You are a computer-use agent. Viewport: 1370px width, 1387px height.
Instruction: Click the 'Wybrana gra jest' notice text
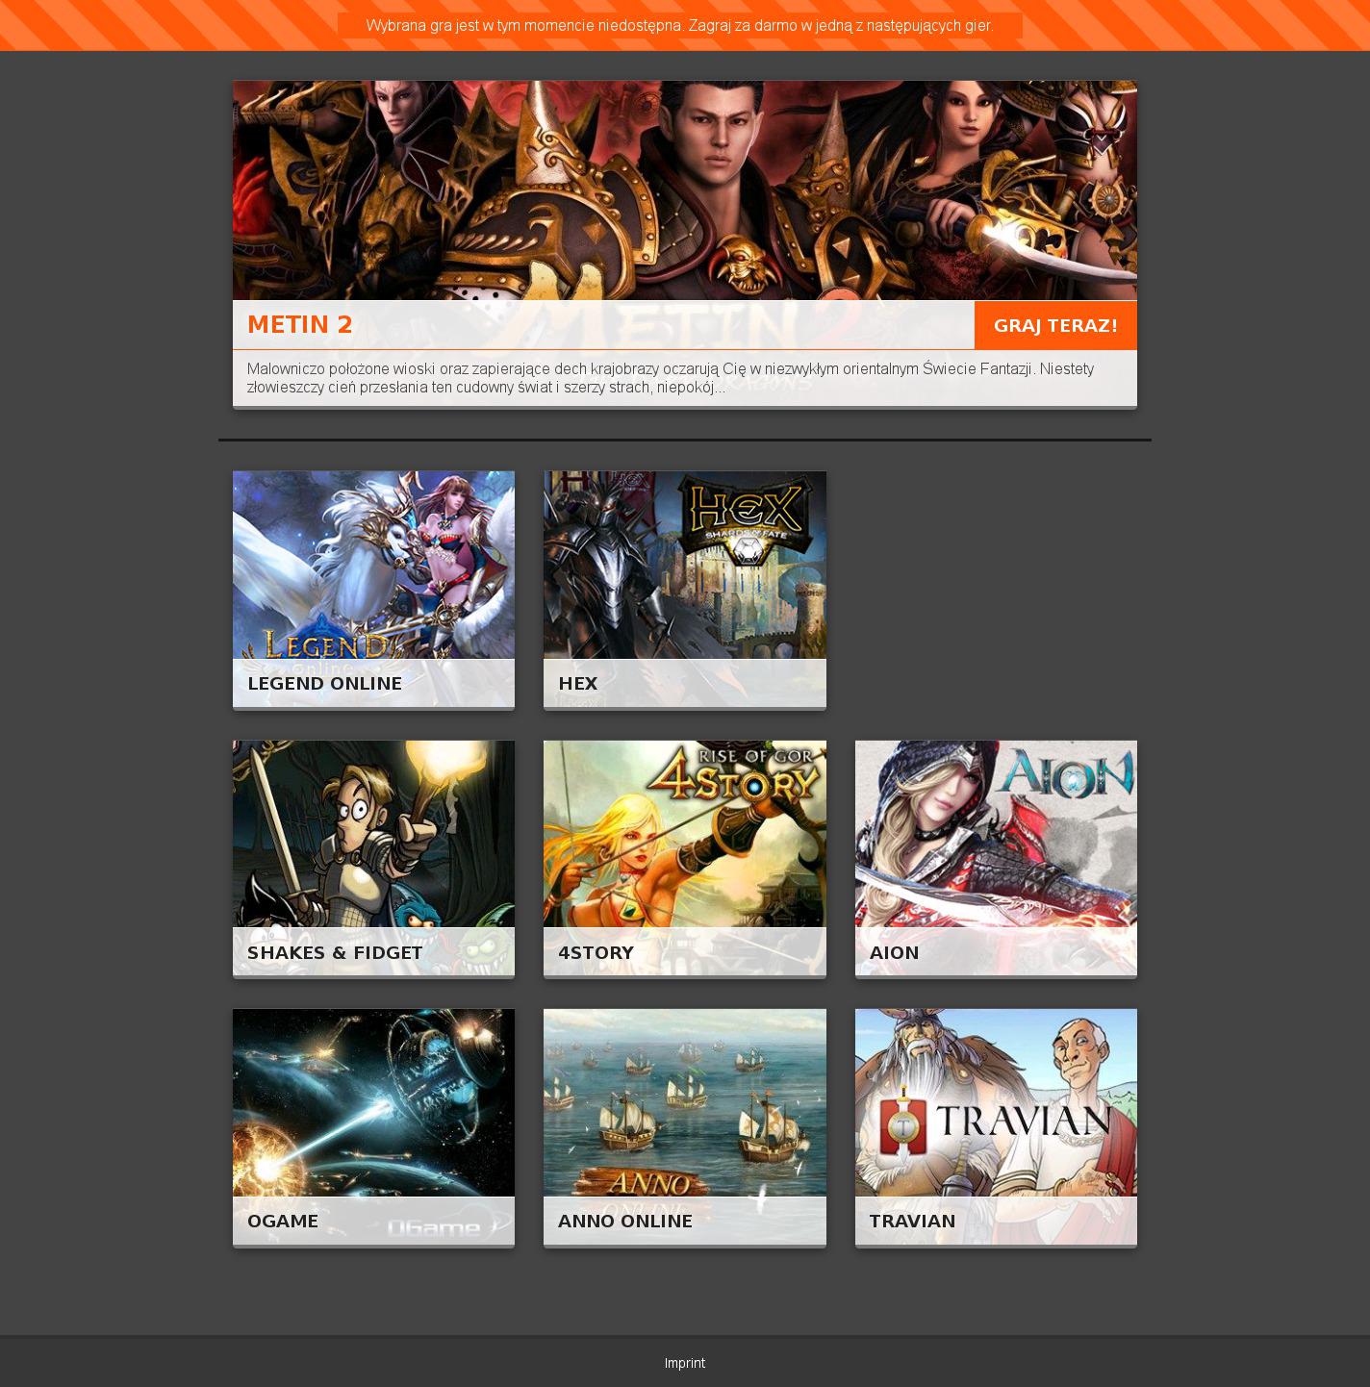pyautogui.click(x=680, y=25)
